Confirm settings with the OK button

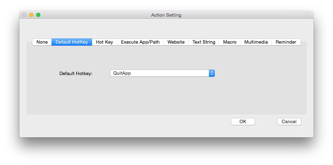pos(243,121)
